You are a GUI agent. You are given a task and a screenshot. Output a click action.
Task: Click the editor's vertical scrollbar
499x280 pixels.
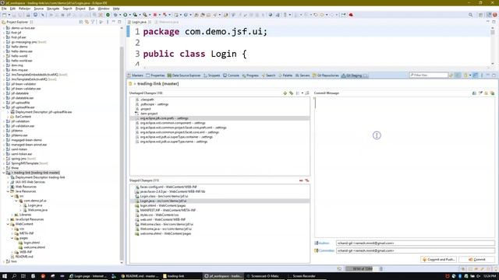click(493, 33)
